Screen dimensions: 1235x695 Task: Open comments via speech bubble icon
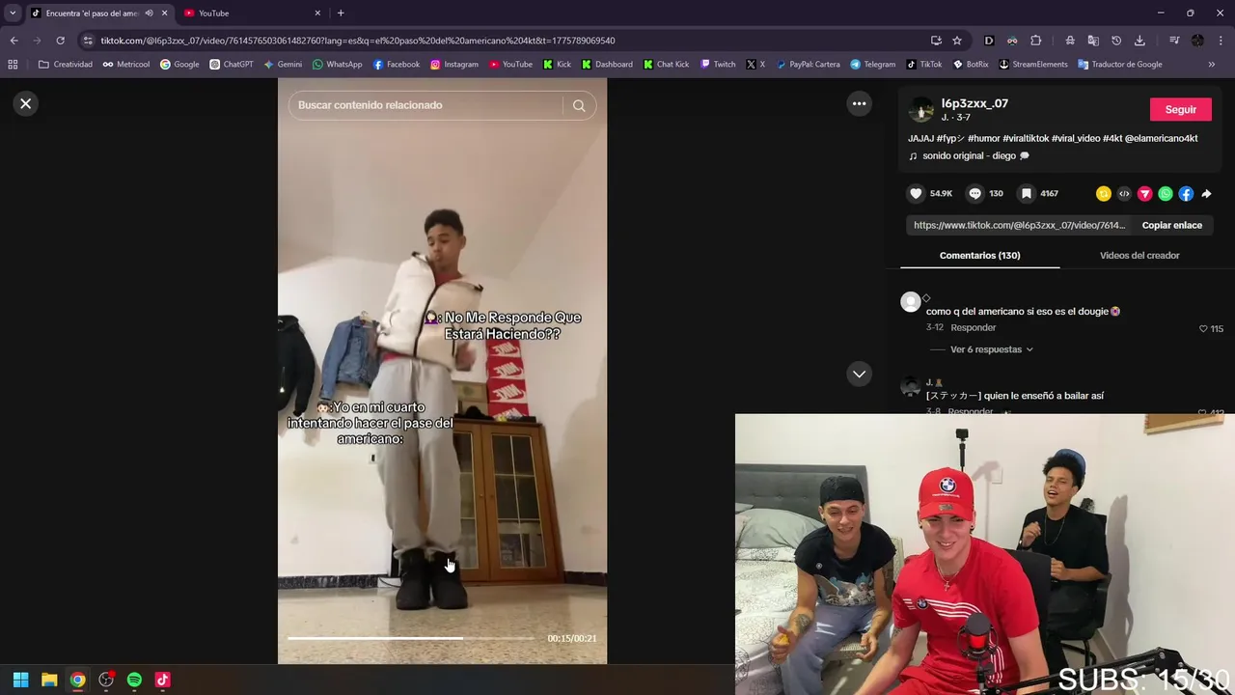tap(974, 193)
